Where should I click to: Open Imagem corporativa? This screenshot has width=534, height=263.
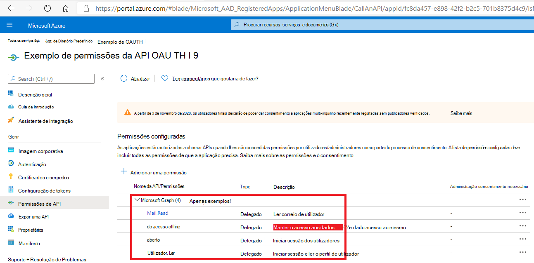[x=40, y=151]
